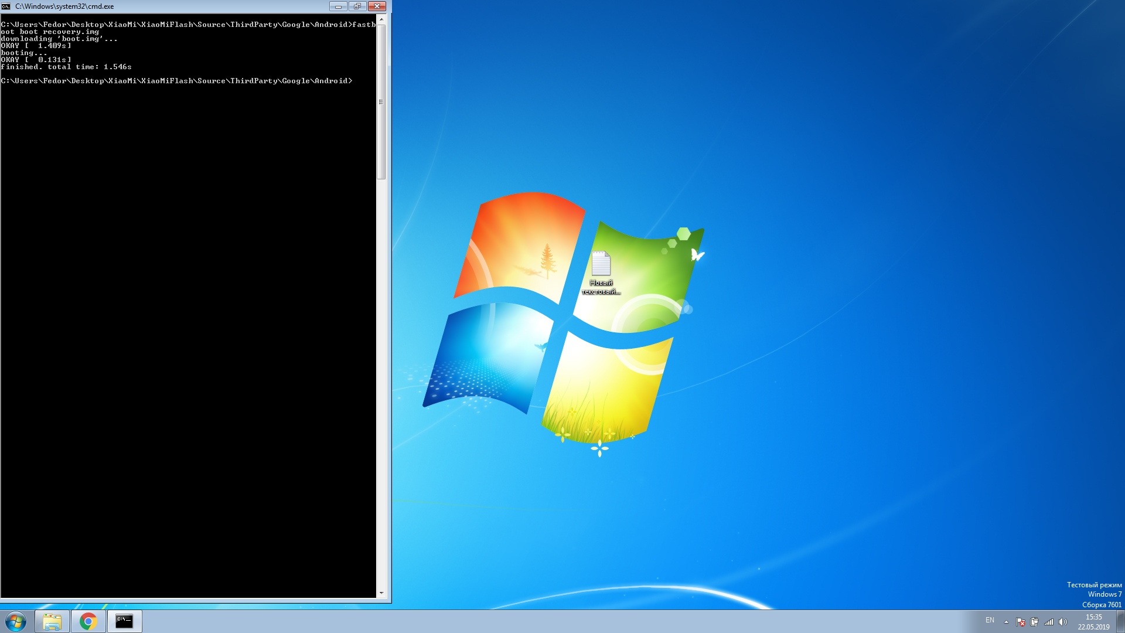Click cmd scrollbar up arrow
The height and width of the screenshot is (633, 1125).
point(381,19)
